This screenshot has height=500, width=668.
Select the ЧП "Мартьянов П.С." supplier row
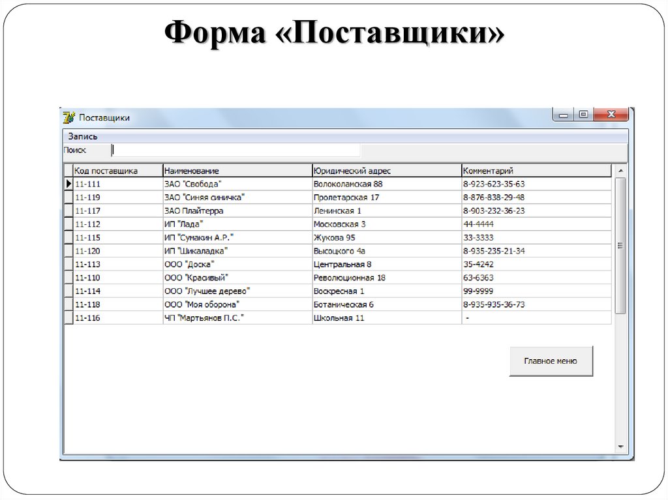196,317
